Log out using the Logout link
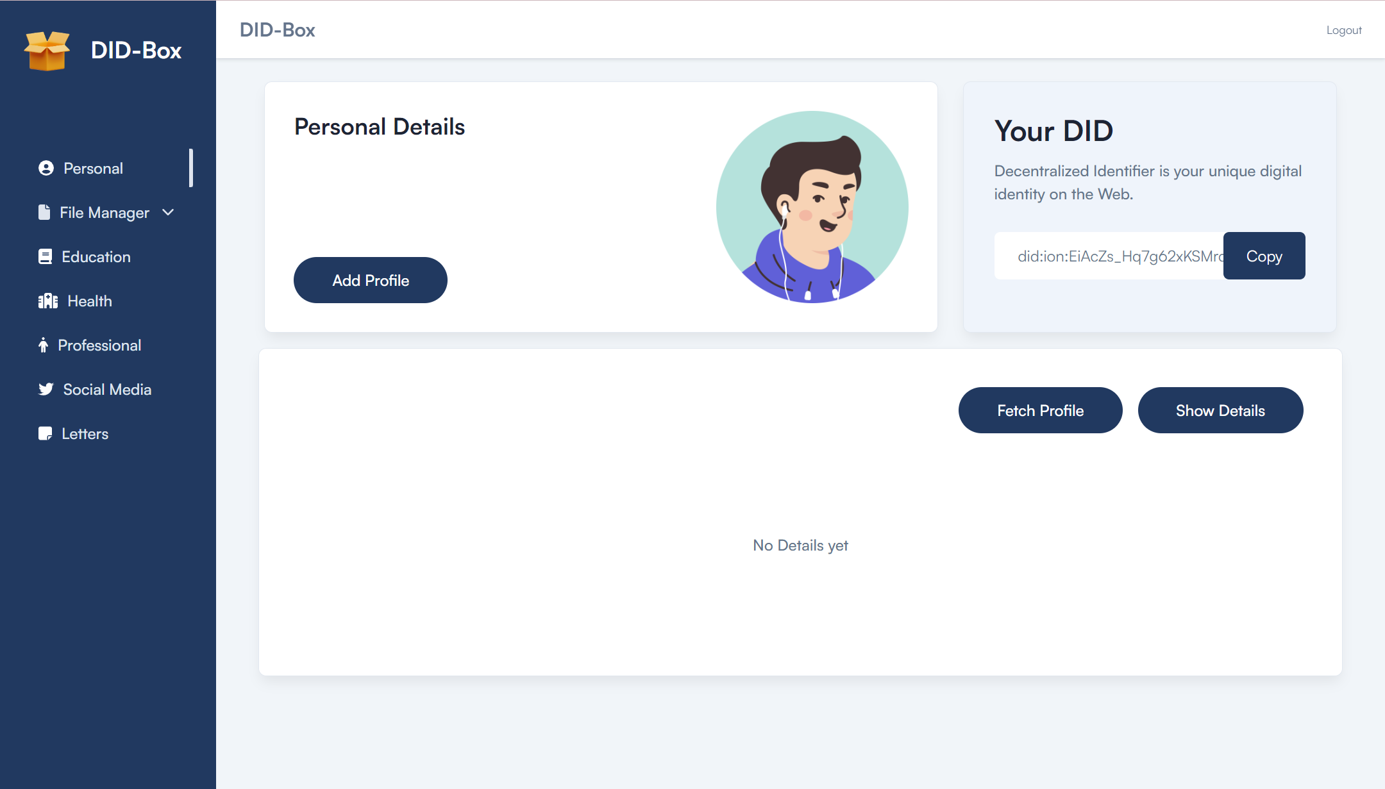The image size is (1385, 789). (1343, 30)
